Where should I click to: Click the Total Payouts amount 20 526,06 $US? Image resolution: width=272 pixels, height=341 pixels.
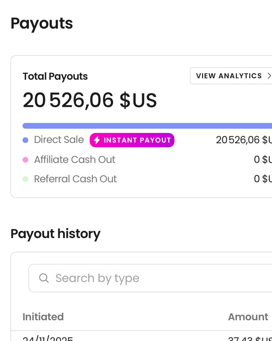point(90,100)
